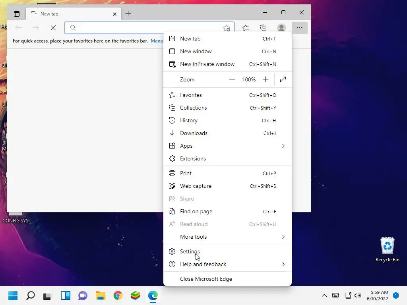Screen dimensions: 407x305
Task: Launch BlueStacks from the taskbar
Action: [x=135, y=295]
